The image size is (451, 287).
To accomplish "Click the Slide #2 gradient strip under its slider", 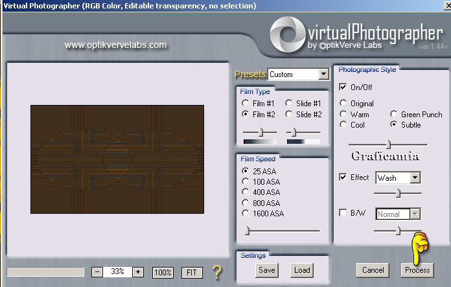I will pyautogui.click(x=303, y=141).
